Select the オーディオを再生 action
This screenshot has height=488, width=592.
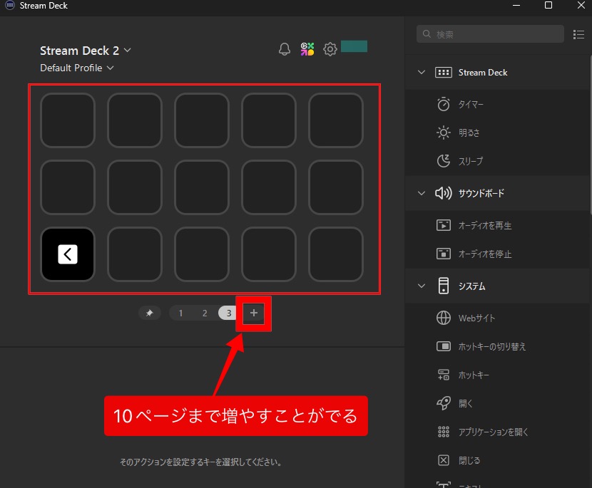click(496, 226)
